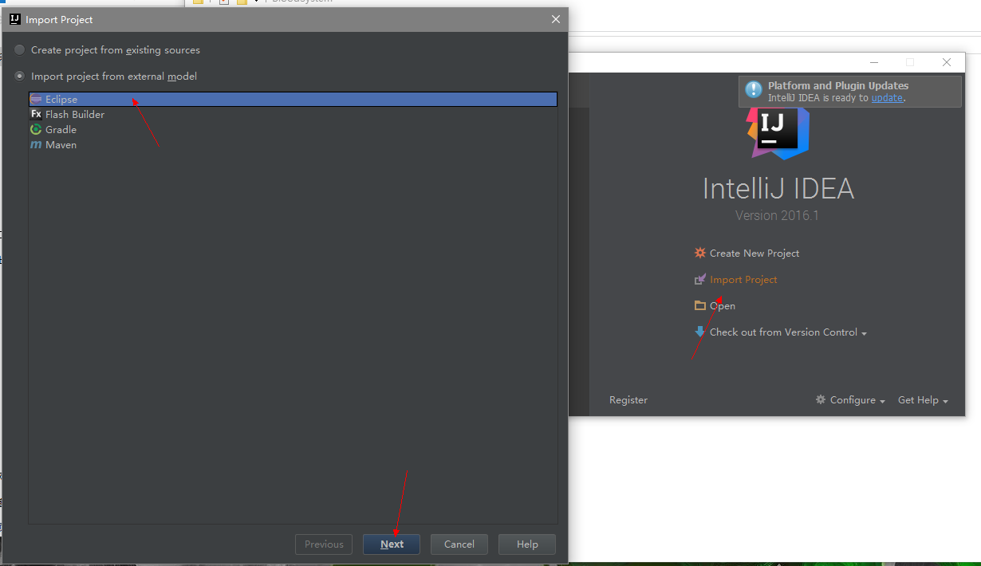
Task: Click the Cancel button in Import Project
Action: 459,544
